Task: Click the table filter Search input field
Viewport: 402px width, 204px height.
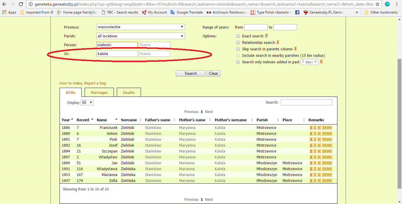Action: (306, 102)
